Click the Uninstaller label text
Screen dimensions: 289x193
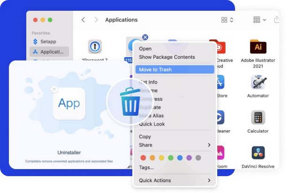[x=69, y=153]
